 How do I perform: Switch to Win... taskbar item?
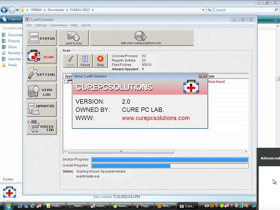[x=165, y=206]
